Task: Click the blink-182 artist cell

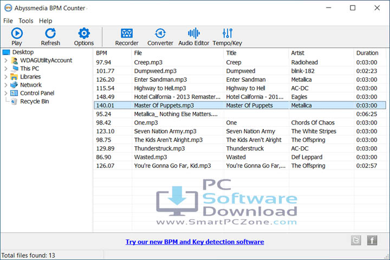Action: point(303,71)
